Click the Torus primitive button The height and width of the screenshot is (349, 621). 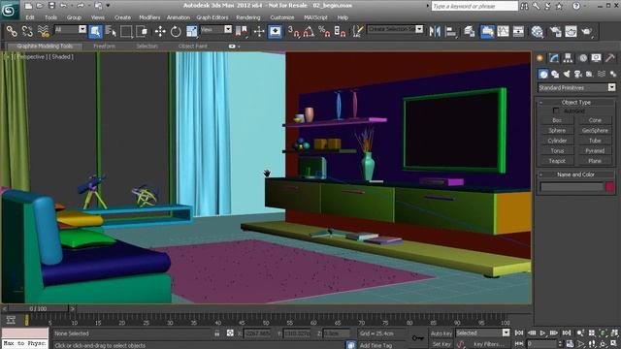557,151
